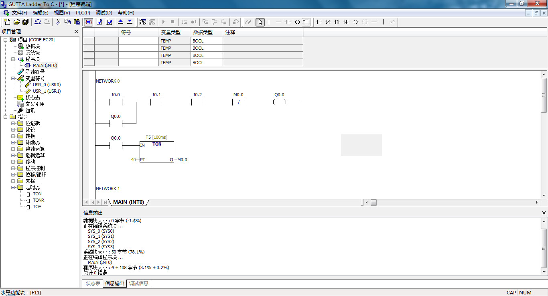Insert the square-bracket box element from toolbar
Image resolution: width=548 pixels, height=296 pixels.
click(365, 22)
